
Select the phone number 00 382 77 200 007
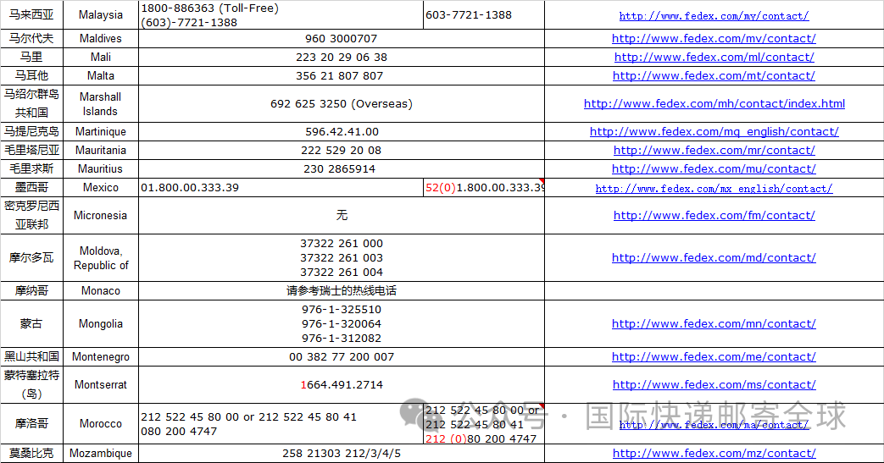pos(341,356)
